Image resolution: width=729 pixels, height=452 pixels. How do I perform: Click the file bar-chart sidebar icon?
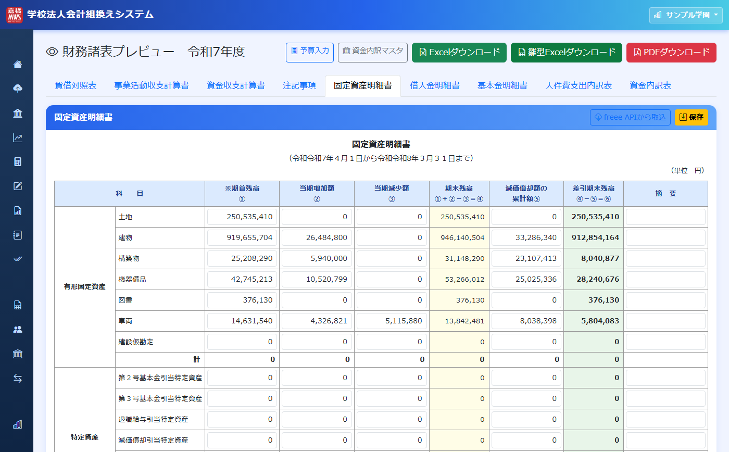[x=18, y=211]
